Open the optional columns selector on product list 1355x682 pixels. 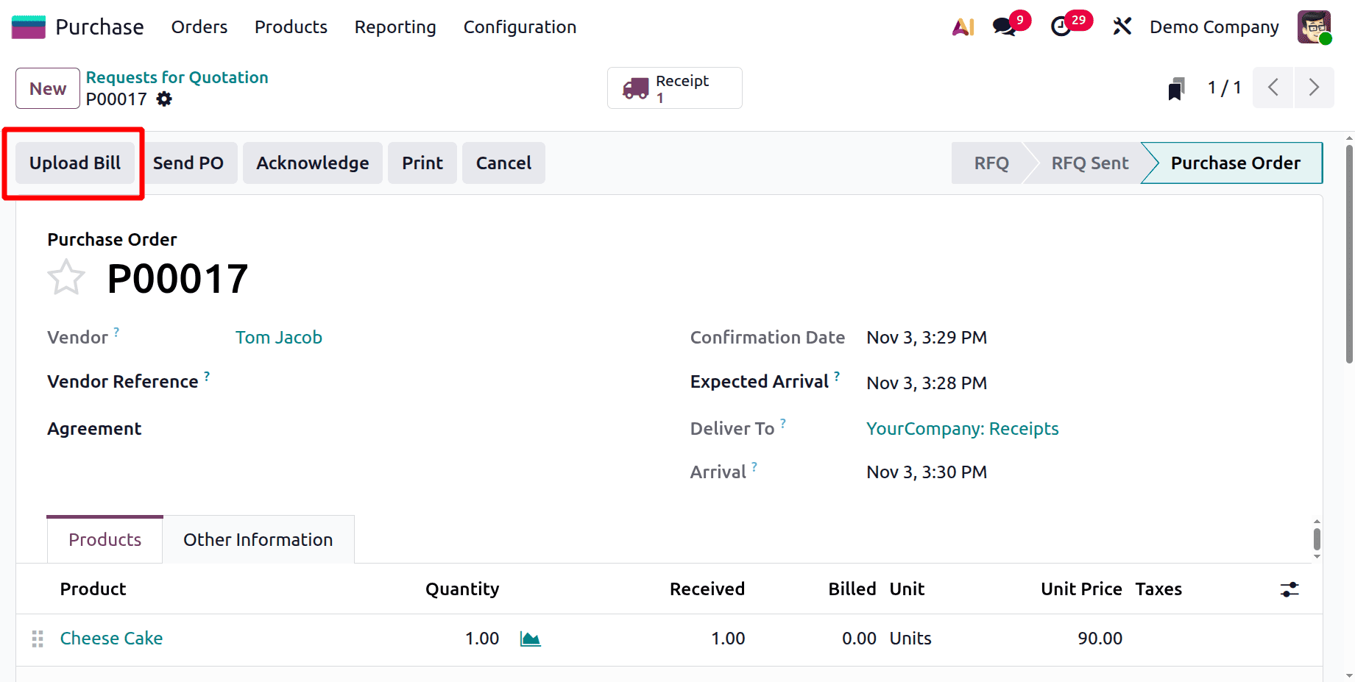[x=1291, y=589]
